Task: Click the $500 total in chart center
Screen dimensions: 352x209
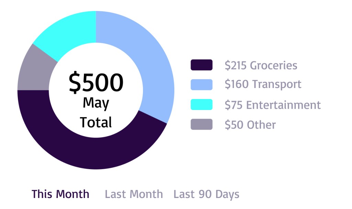Action: click(96, 82)
